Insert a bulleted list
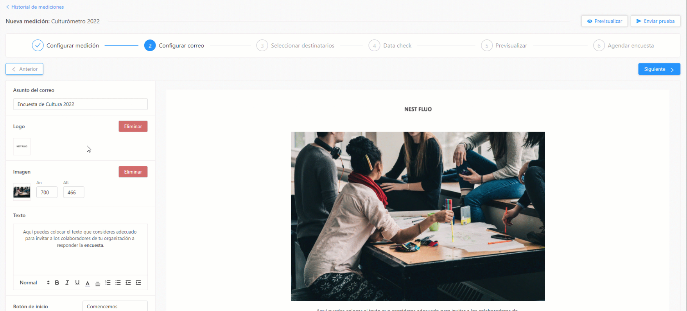Screen dimensions: 687x311 (x=118, y=282)
